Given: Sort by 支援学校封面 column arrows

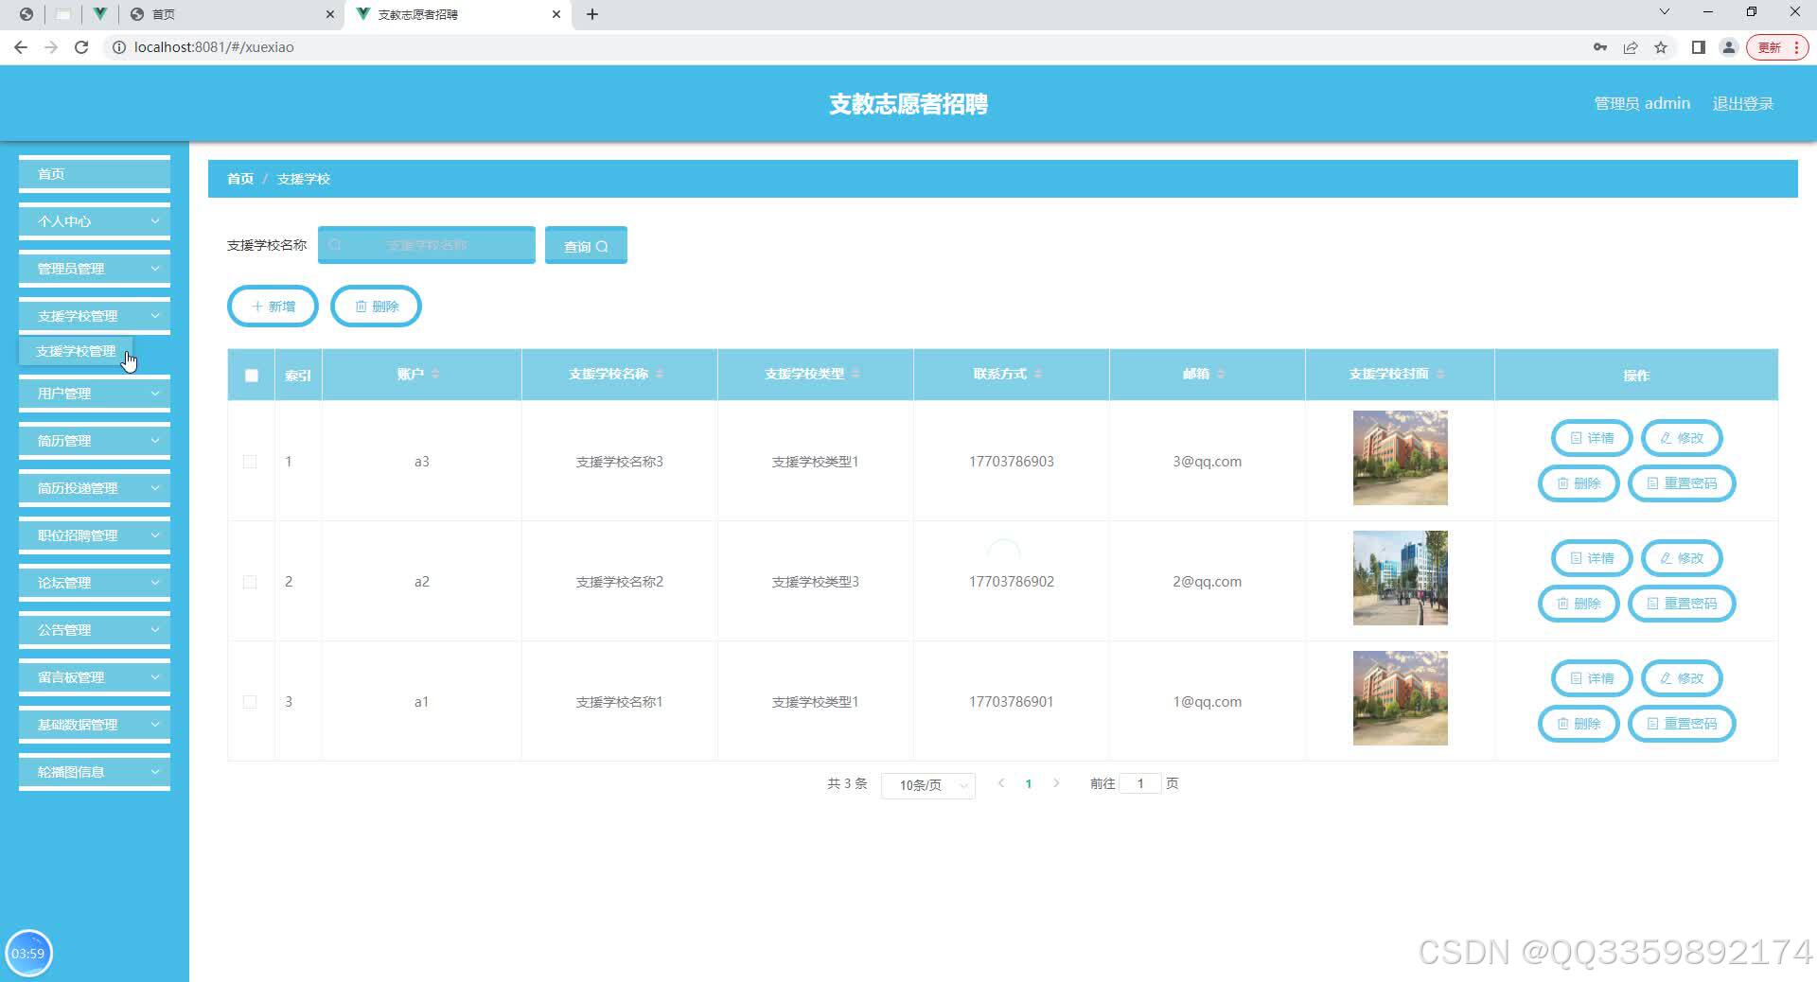Looking at the screenshot, I should point(1440,375).
